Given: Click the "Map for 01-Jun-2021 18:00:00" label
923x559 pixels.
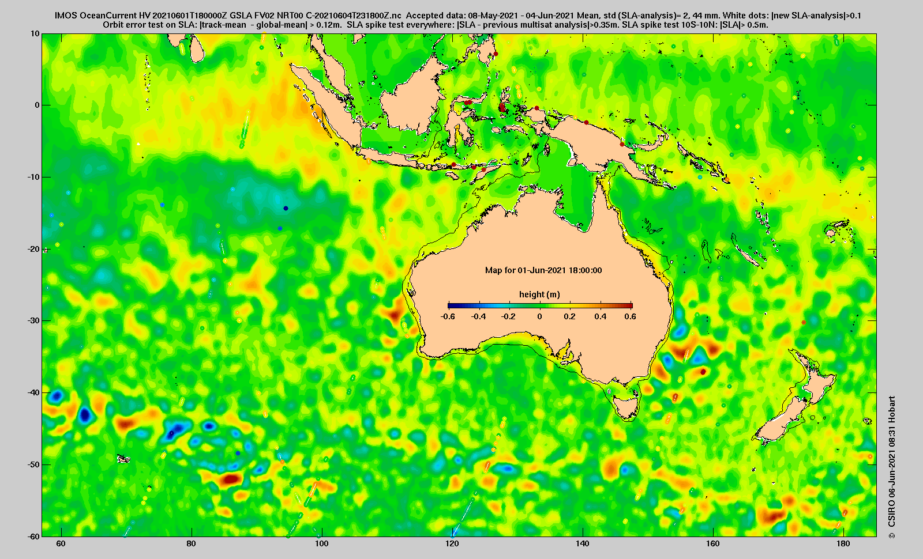Looking at the screenshot, I should 543,270.
